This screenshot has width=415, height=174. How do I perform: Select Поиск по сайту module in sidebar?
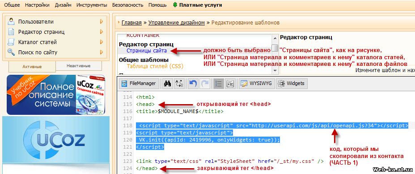[38, 52]
